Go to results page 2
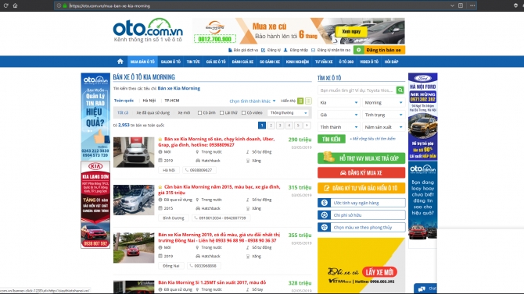The width and height of the screenshot is (524, 294). click(x=271, y=126)
